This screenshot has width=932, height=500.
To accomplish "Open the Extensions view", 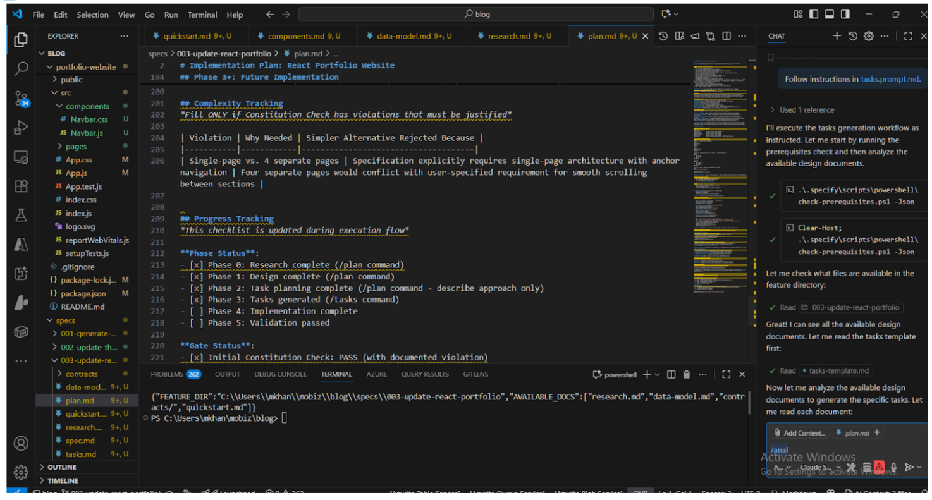I will (x=21, y=186).
